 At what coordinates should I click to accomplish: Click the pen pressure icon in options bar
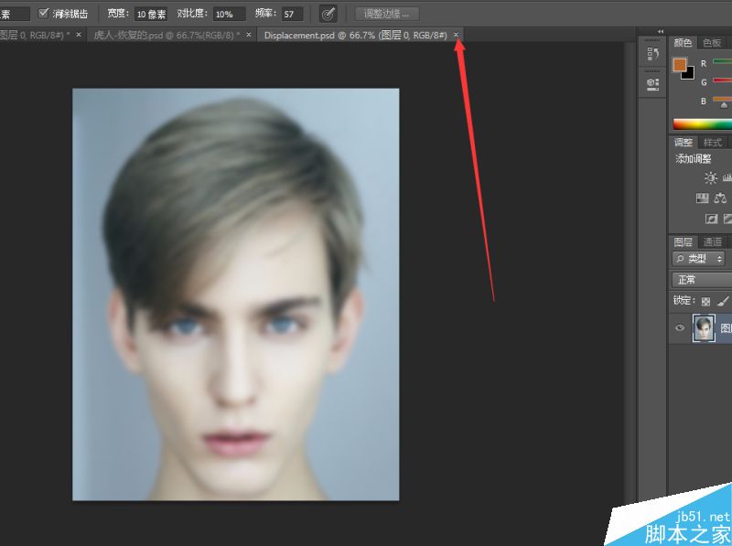[x=328, y=14]
